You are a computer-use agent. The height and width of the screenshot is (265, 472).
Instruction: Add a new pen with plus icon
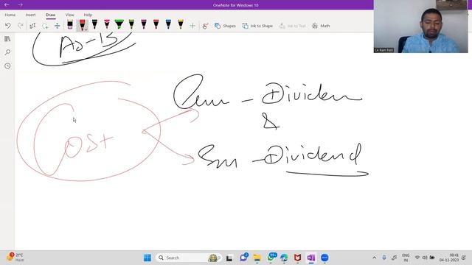[x=192, y=26]
